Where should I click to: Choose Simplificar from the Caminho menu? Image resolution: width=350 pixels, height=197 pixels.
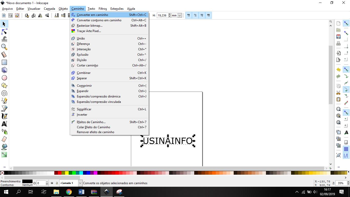[109, 109]
